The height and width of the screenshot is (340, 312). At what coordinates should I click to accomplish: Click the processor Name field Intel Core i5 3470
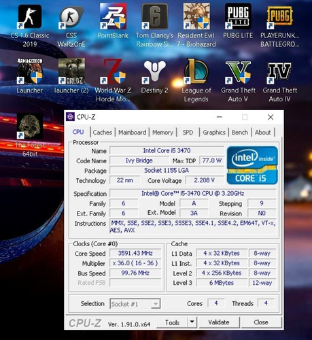(167, 151)
